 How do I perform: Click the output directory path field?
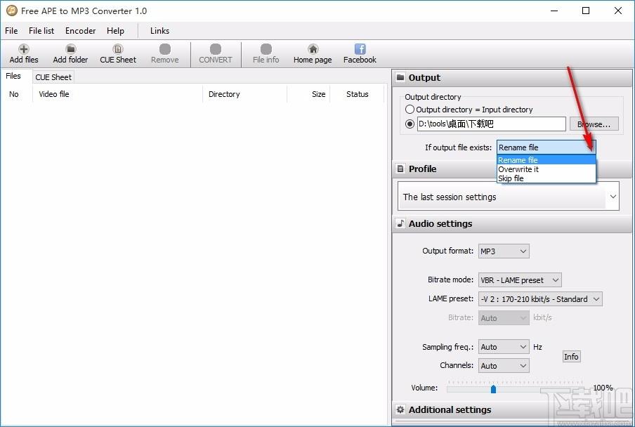click(x=491, y=124)
